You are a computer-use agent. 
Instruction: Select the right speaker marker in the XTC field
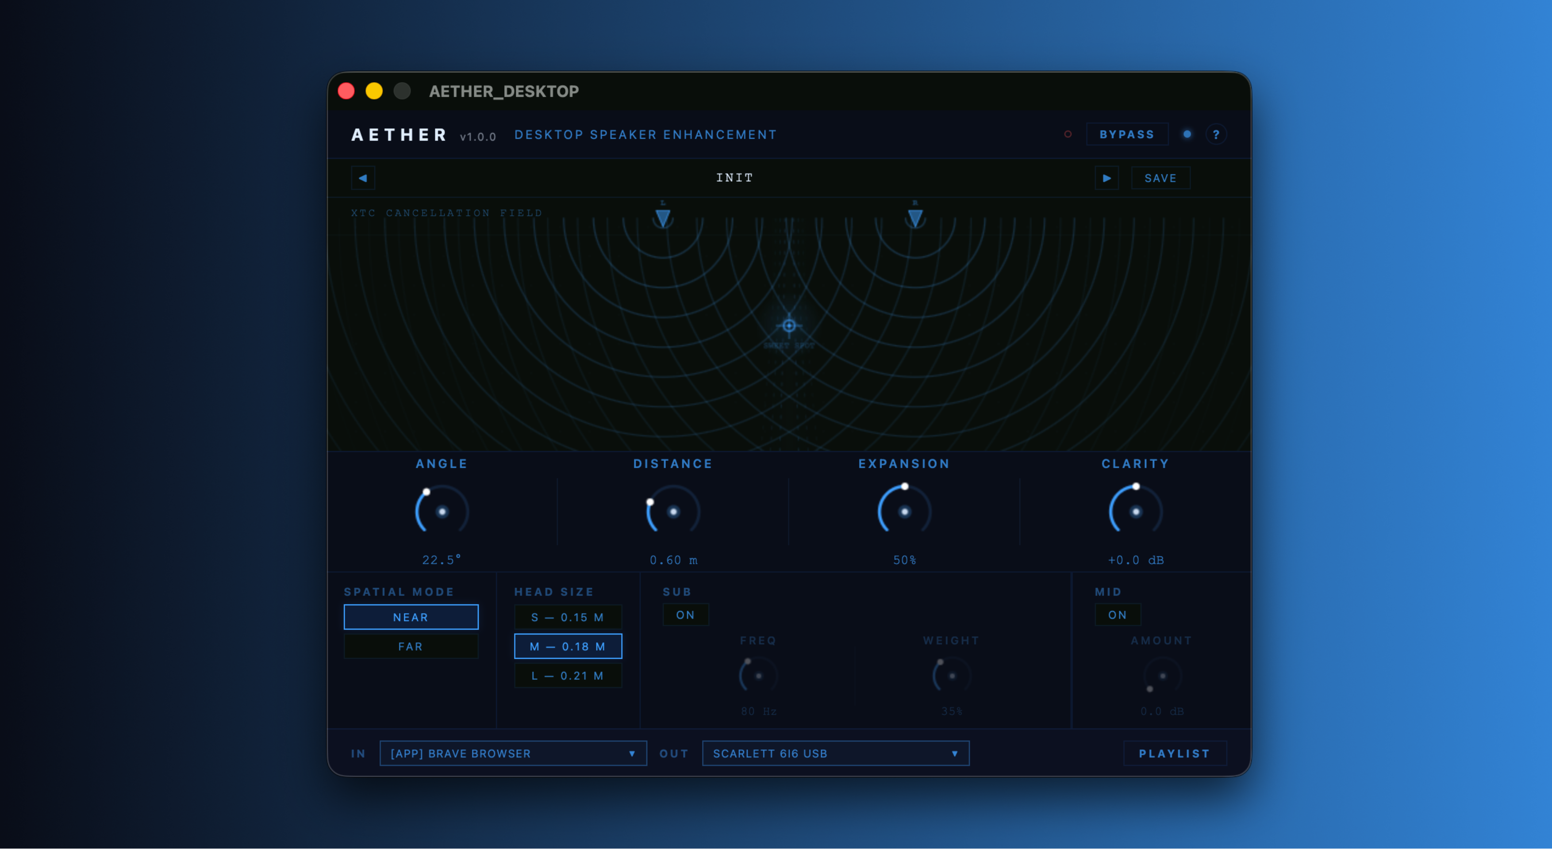pos(915,218)
